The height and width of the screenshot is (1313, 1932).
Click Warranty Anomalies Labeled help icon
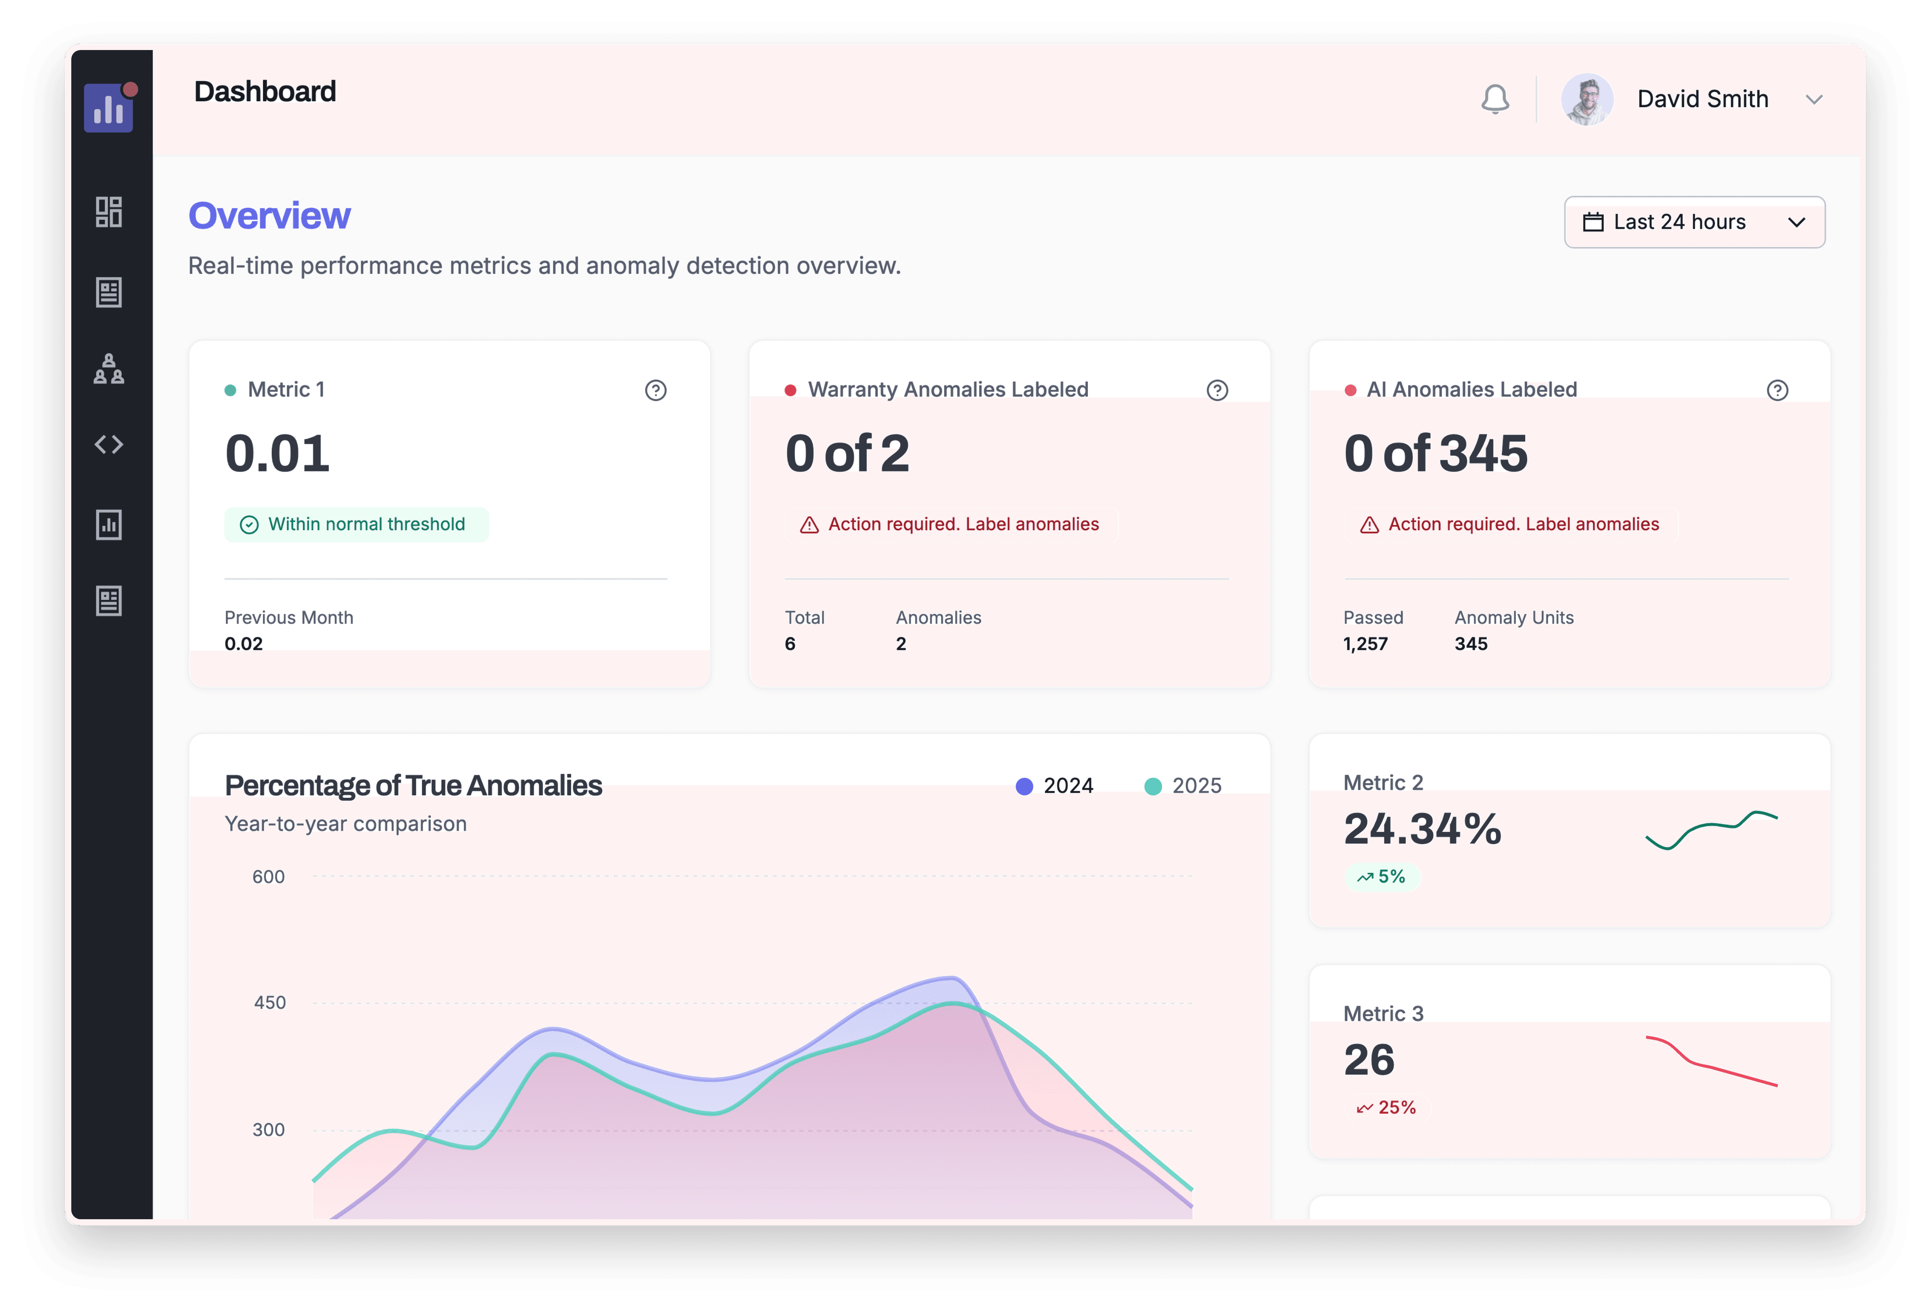(x=1217, y=390)
